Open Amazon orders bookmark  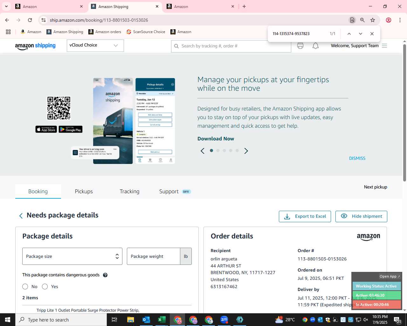[105, 32]
